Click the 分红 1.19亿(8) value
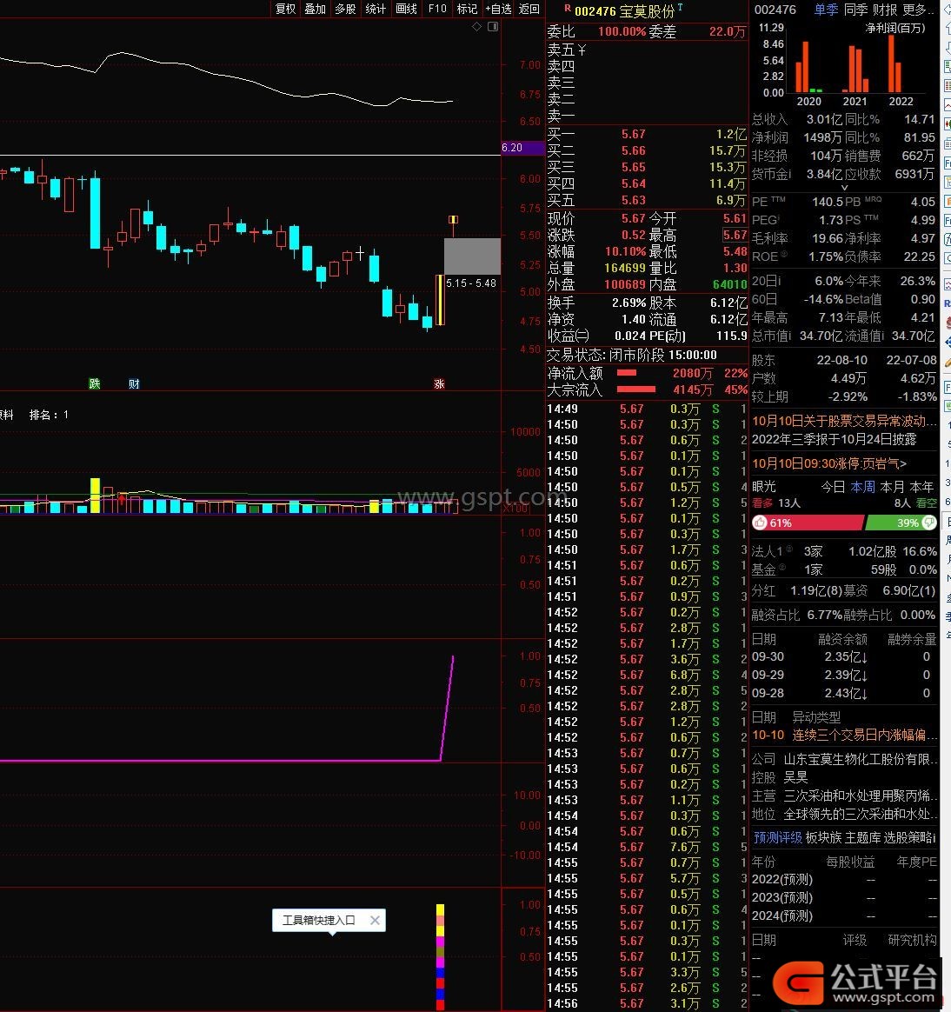This screenshot has height=1012, width=951. tap(816, 590)
